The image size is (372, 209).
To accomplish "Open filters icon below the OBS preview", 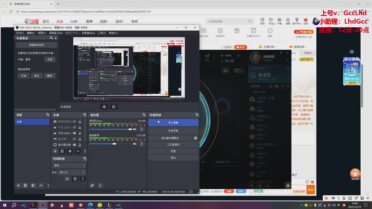I will tap(114, 107).
